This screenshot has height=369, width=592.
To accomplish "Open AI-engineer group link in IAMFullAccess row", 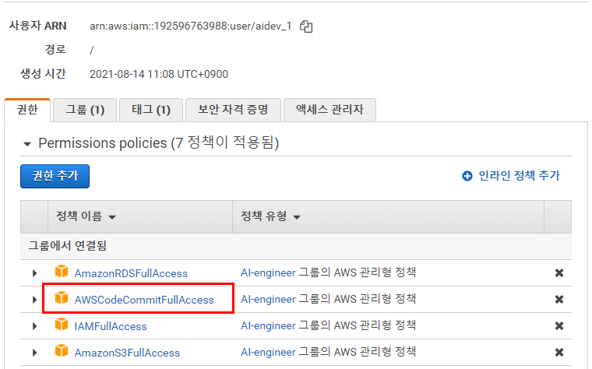I will tap(268, 325).
